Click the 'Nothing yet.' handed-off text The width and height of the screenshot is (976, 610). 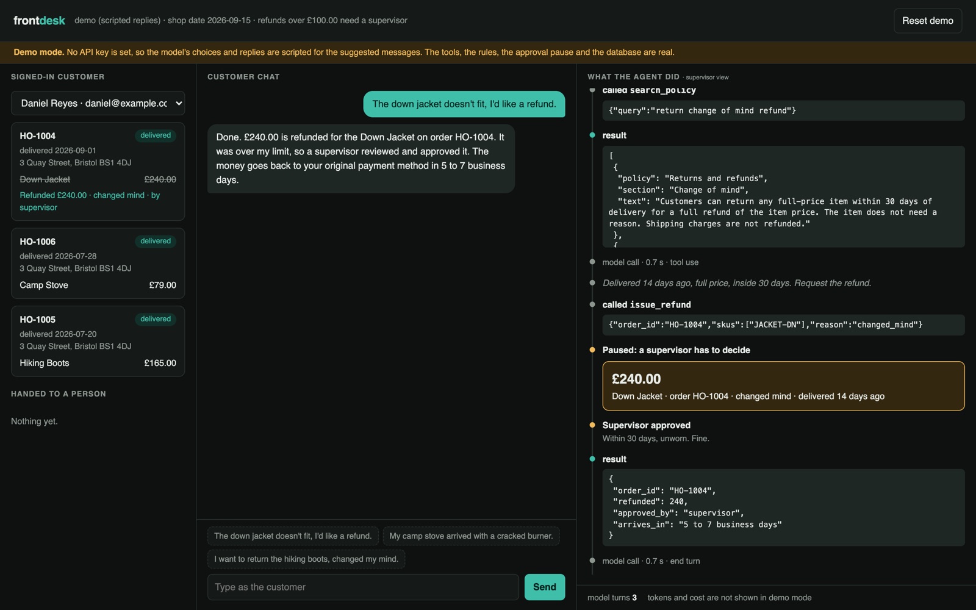point(34,422)
